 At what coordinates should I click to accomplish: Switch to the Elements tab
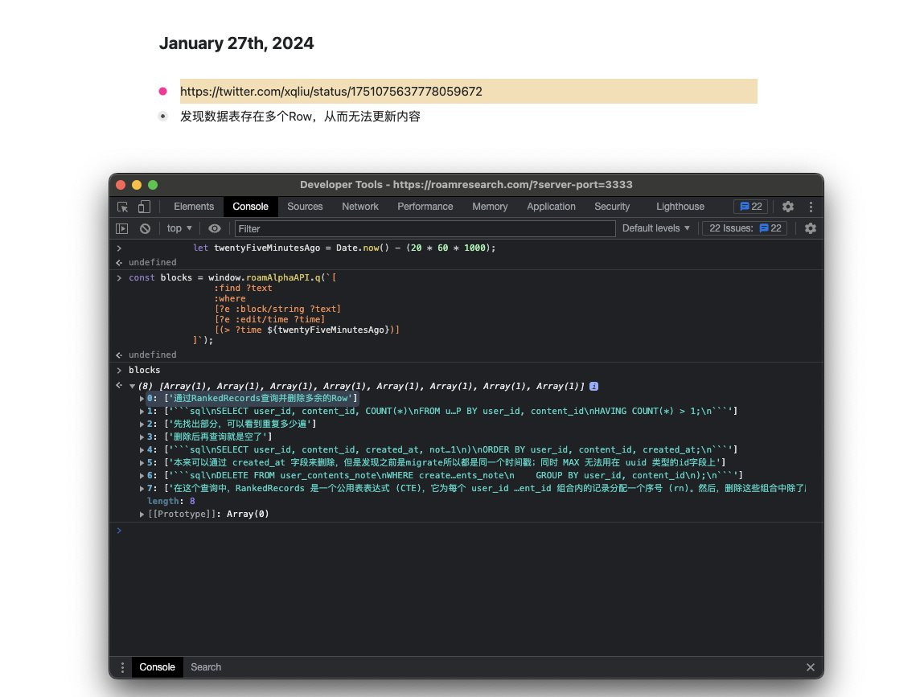194,207
